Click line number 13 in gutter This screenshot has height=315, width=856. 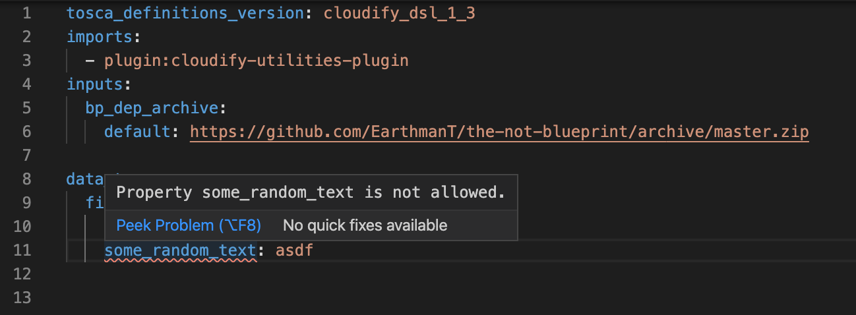point(22,298)
